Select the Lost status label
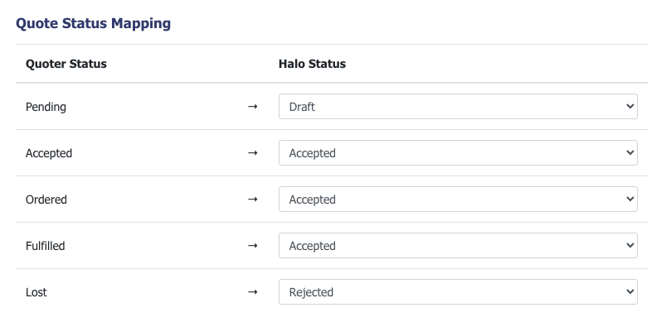Screen dimensions: 661x322 pos(36,292)
